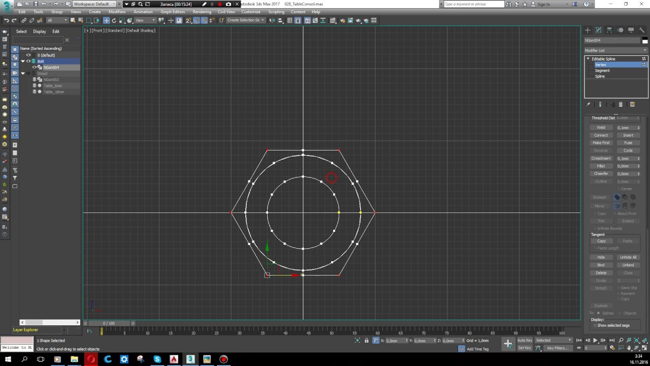The height and width of the screenshot is (366, 650).
Task: Click the Pin Stack icon
Action: [x=589, y=104]
